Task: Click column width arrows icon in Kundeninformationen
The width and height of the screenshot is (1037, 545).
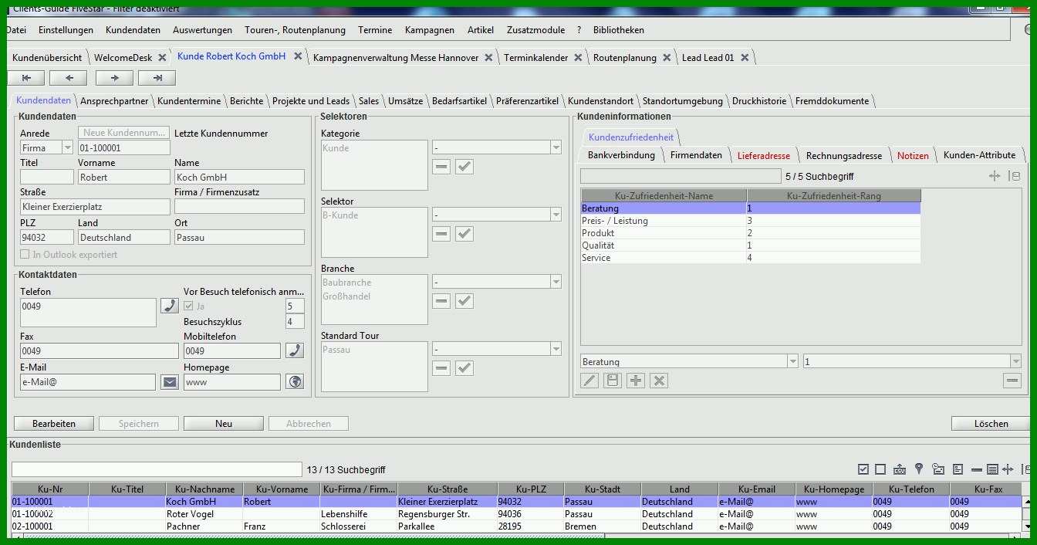Action: [995, 177]
